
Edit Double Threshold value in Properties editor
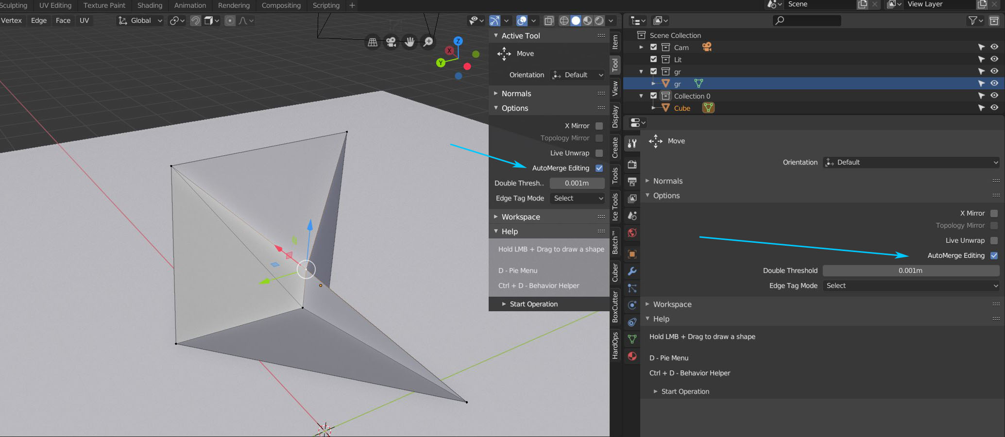pyautogui.click(x=910, y=270)
